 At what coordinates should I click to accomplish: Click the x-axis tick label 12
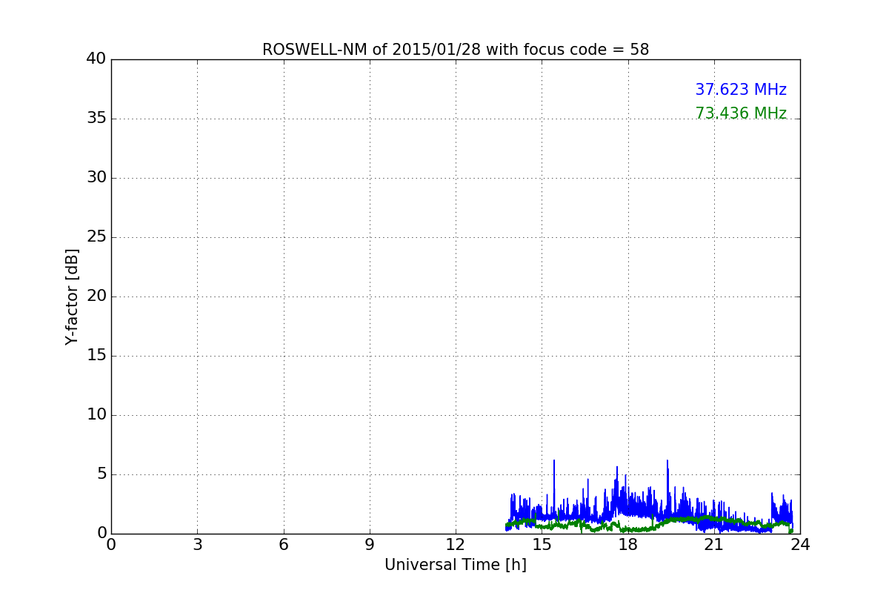[x=456, y=545]
